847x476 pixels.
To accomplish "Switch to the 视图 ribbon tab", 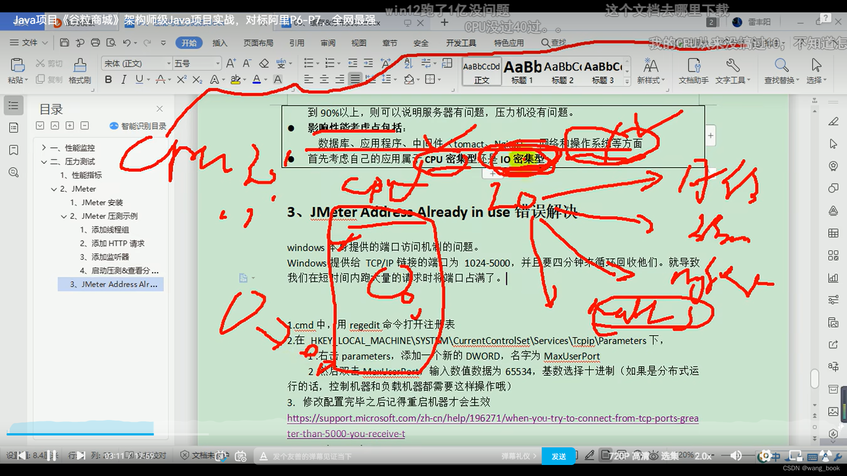I will [x=359, y=43].
